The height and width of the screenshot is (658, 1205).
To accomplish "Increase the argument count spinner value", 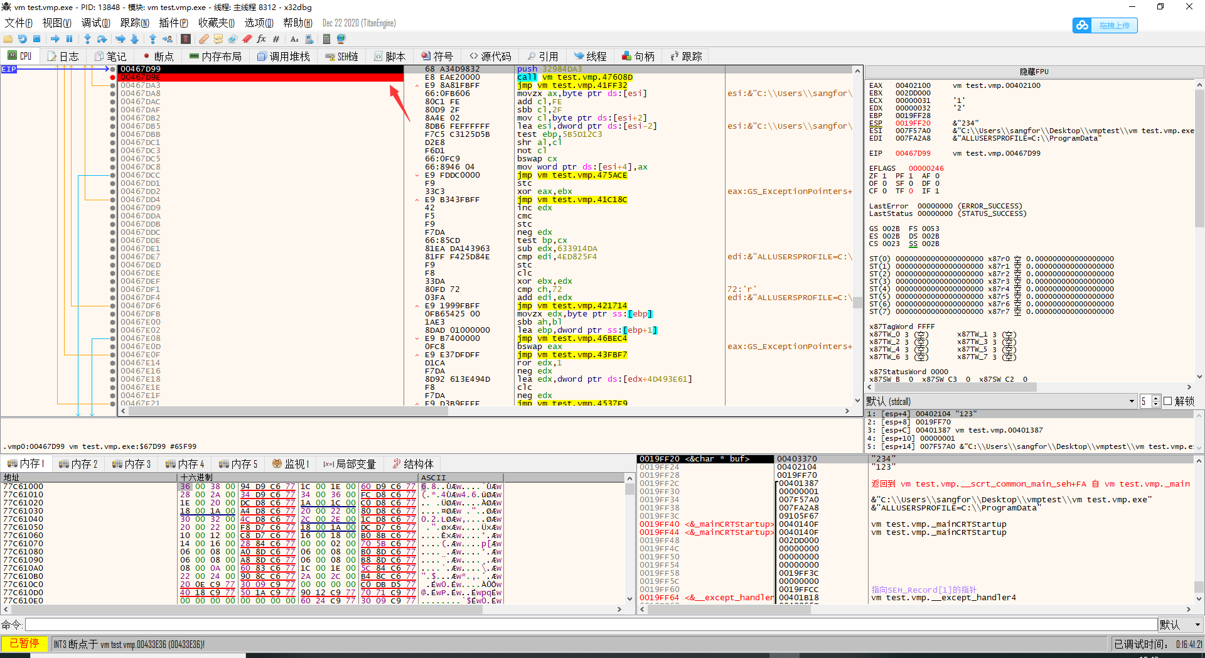I will 1156,399.
